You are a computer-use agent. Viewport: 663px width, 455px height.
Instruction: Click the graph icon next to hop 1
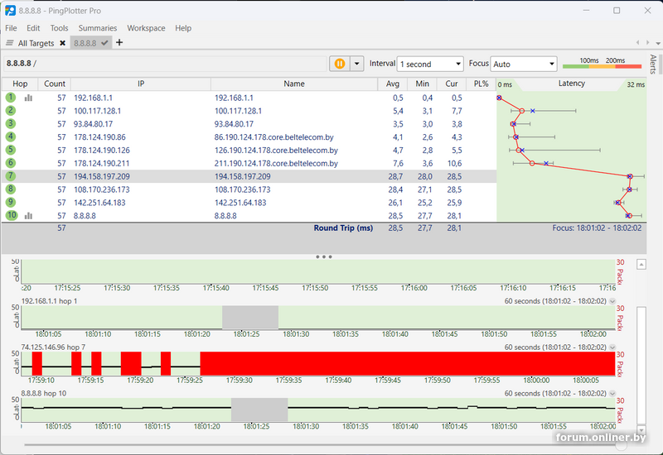point(29,98)
